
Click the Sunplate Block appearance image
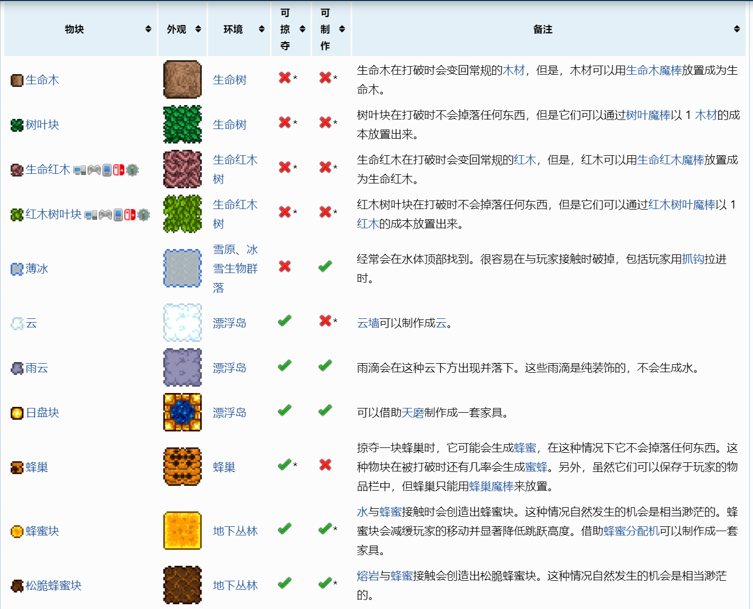click(x=183, y=412)
